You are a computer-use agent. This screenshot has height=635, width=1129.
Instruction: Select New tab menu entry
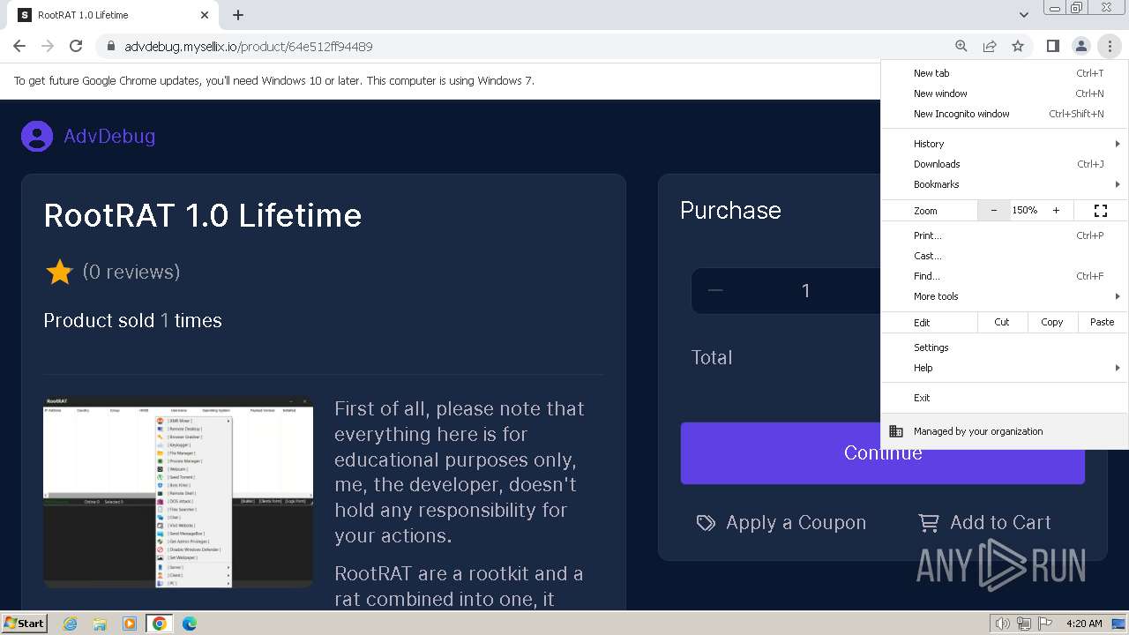coord(1004,73)
